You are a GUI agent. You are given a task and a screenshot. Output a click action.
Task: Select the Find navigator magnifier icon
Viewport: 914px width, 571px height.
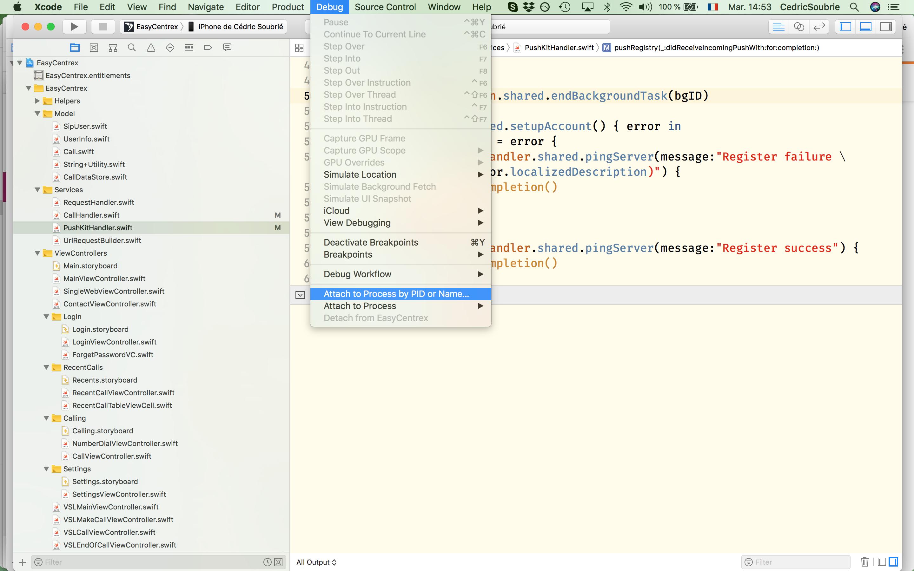pos(132,48)
